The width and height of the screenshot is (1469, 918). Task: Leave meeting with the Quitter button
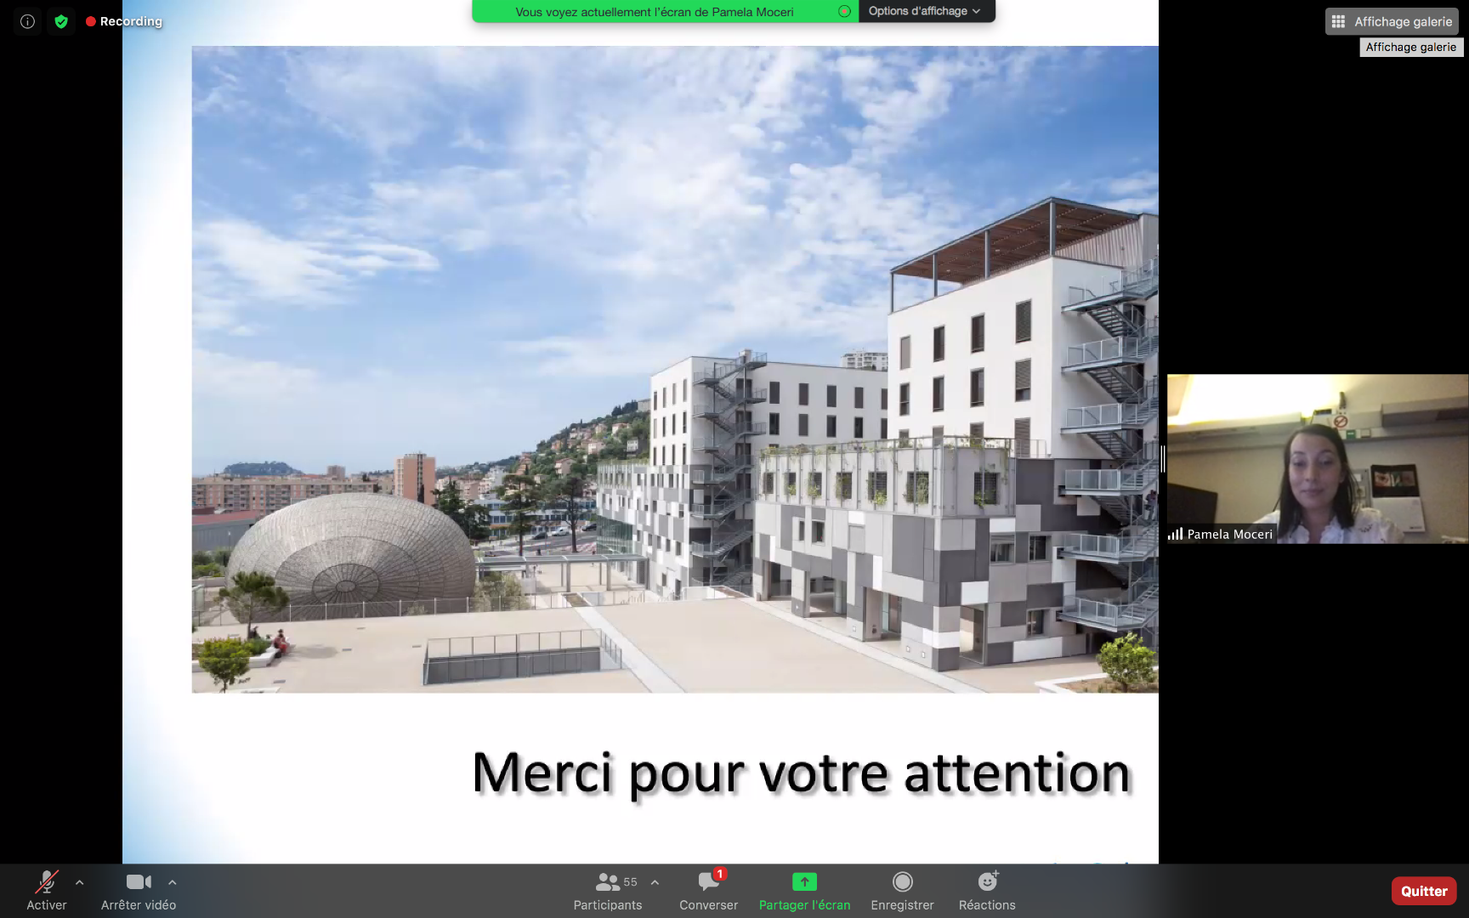coord(1424,891)
